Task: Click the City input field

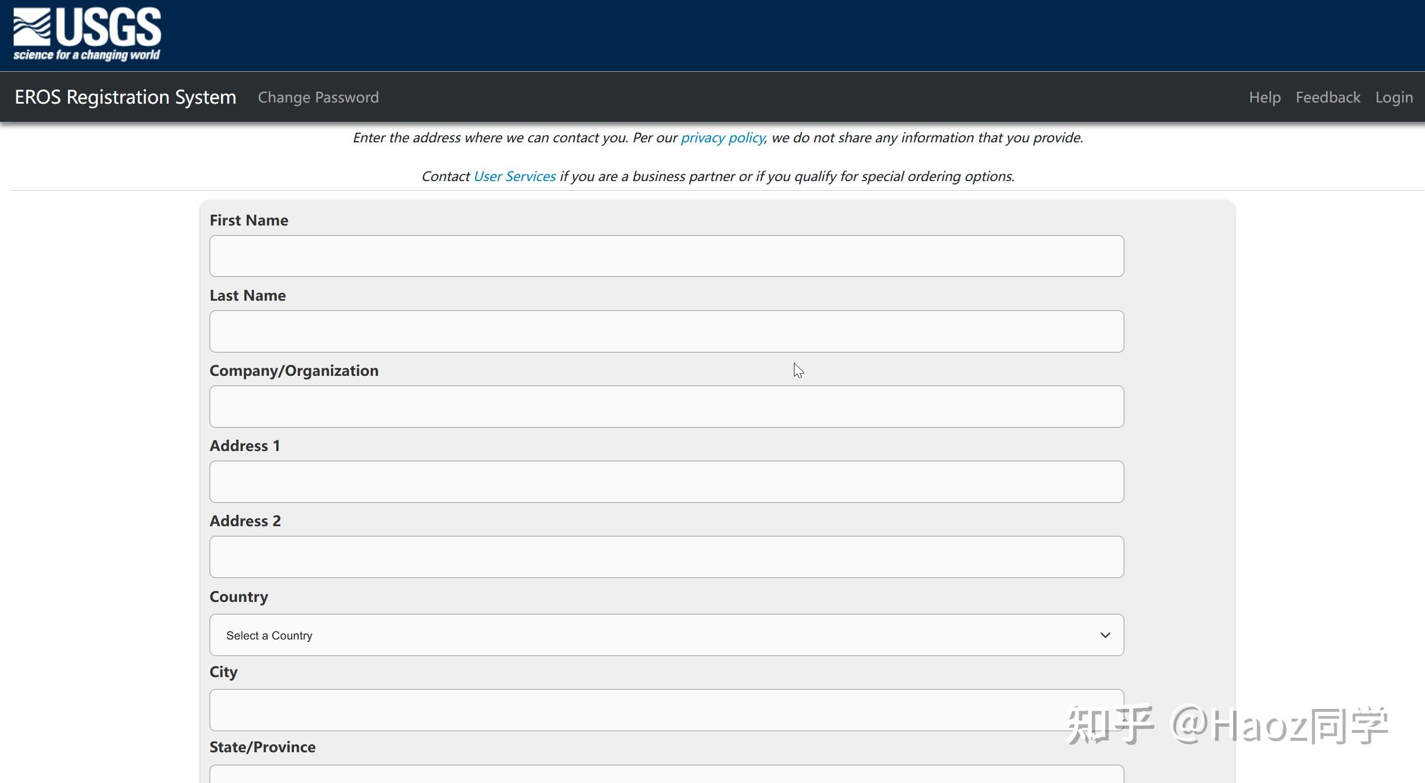Action: click(626, 710)
